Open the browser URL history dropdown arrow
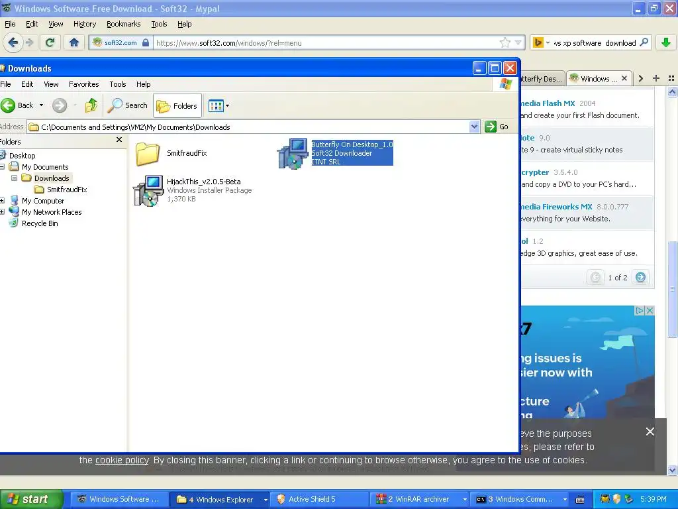 click(518, 42)
